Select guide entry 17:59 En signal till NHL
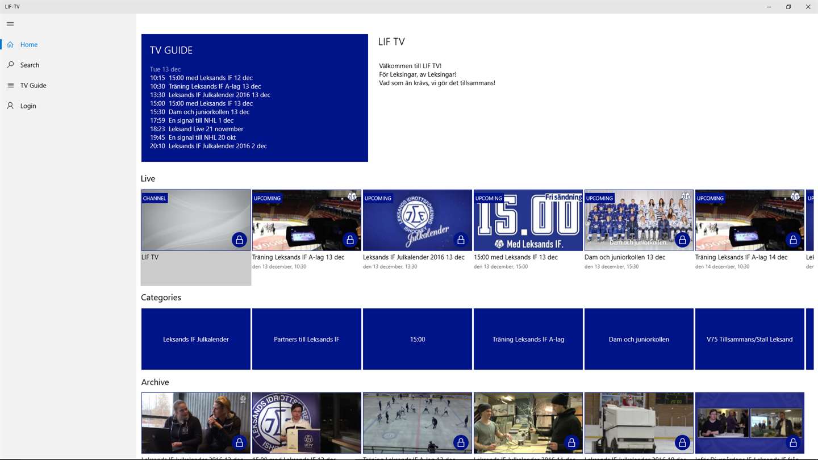 click(x=191, y=120)
